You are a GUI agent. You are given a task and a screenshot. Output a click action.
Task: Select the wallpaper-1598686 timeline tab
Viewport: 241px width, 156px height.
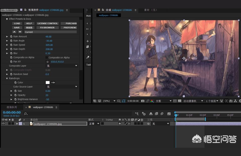(43, 107)
